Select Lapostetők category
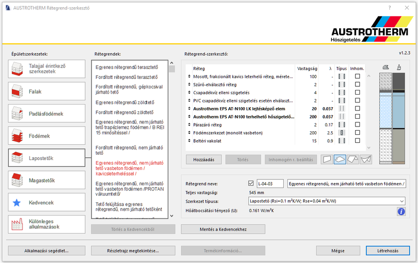Viewport: 418px width, 263px height. point(47,158)
